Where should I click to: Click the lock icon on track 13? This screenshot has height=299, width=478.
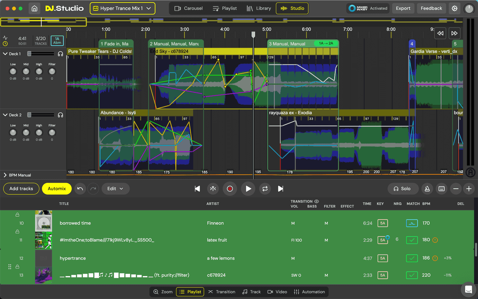18,267
